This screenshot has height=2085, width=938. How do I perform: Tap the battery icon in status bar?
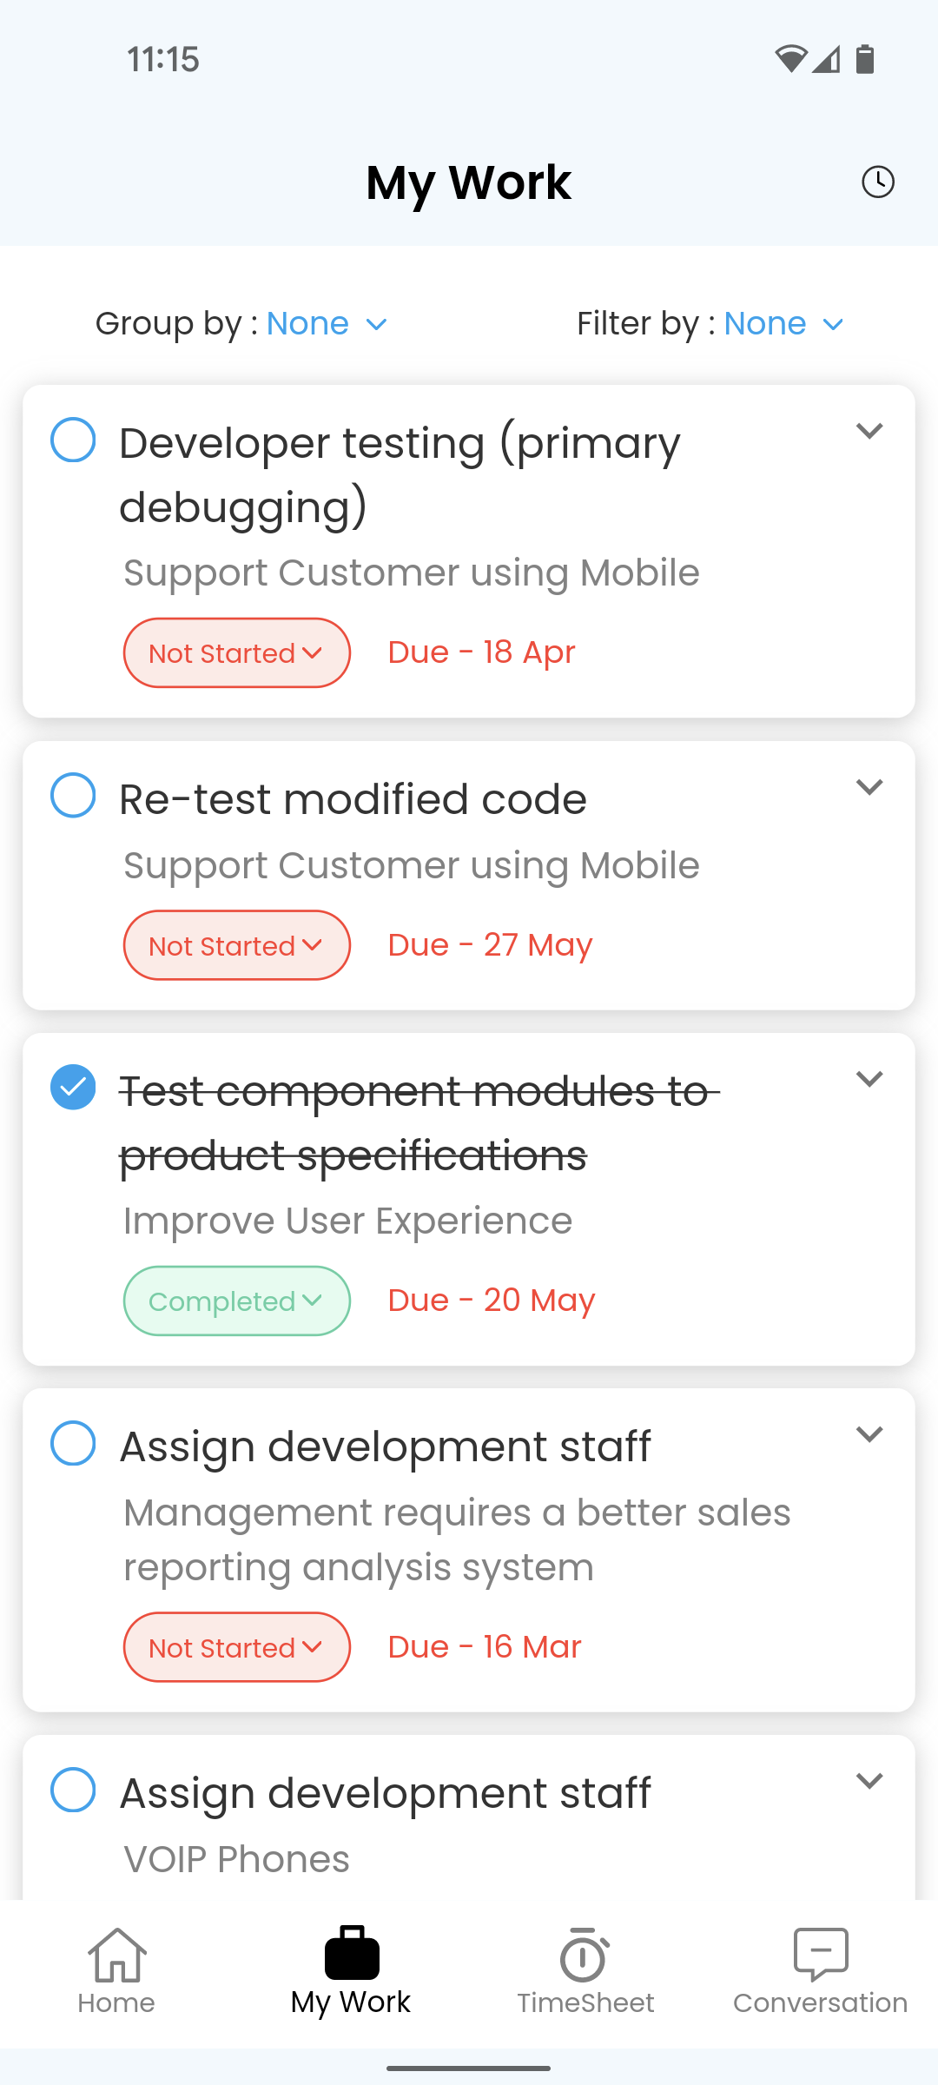(x=865, y=59)
